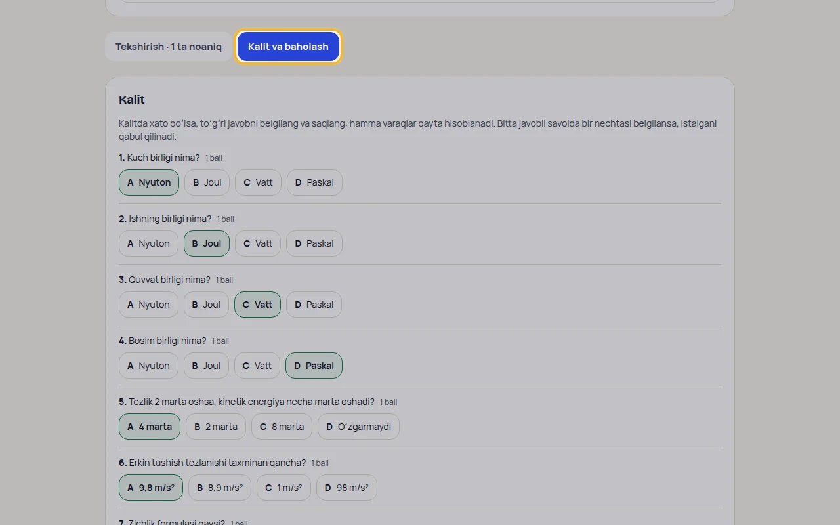The image size is (840, 525).
Task: Open the Tekshirish tab with 1 ta noaniq
Action: pos(169,47)
